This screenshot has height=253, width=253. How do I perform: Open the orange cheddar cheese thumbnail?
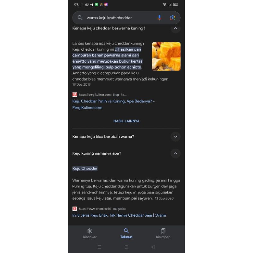point(166,56)
